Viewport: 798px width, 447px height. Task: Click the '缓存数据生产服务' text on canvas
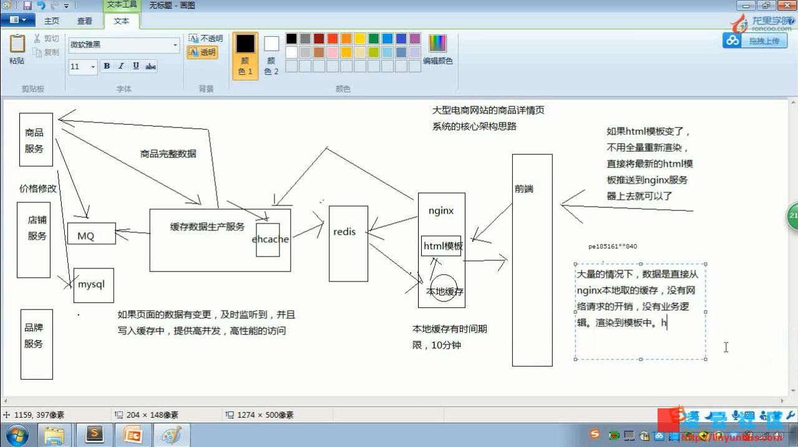(207, 227)
